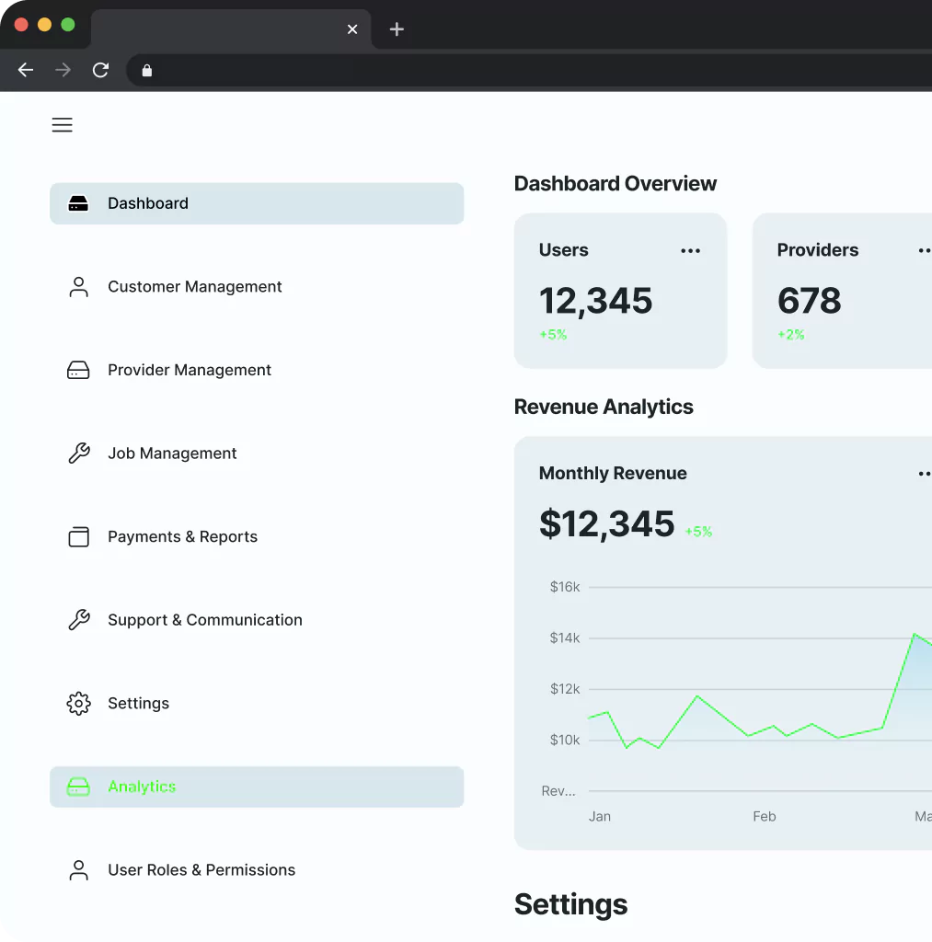
Task: Open the hamburger menu icon
Action: tap(62, 125)
